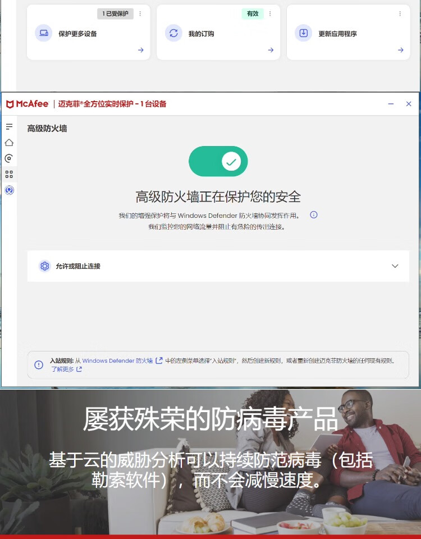Click the 我的订购 refresh icon

coord(173,33)
